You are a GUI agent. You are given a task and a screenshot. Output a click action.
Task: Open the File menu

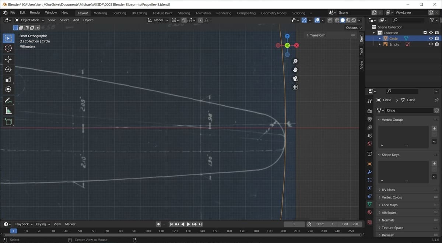(x=13, y=13)
